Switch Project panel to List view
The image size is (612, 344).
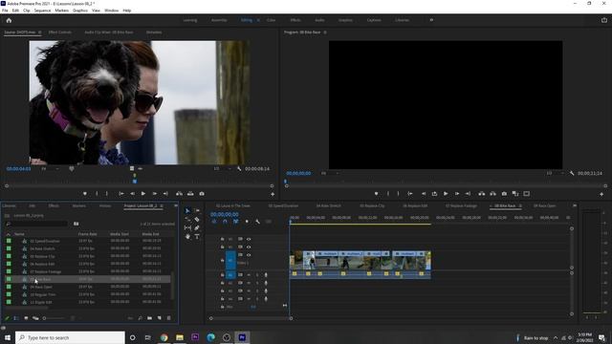pos(16,318)
